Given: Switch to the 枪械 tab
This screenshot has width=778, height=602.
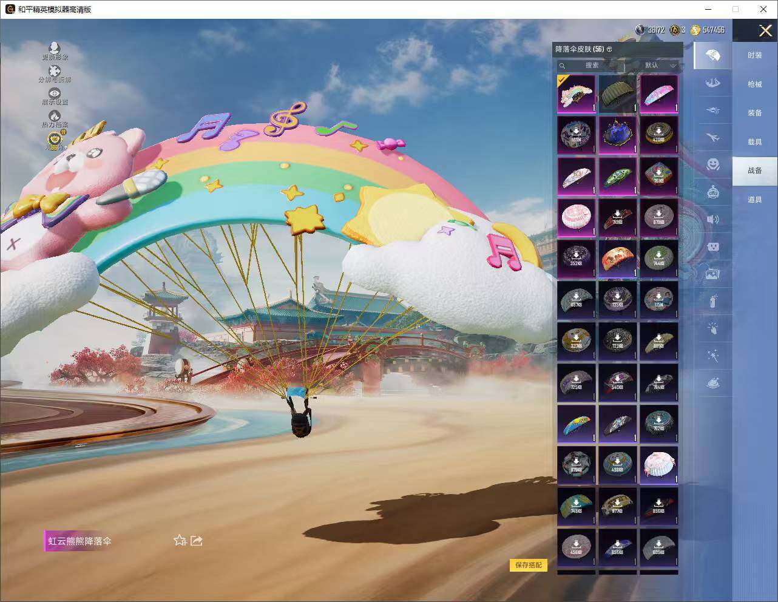Looking at the screenshot, I should pos(754,84).
